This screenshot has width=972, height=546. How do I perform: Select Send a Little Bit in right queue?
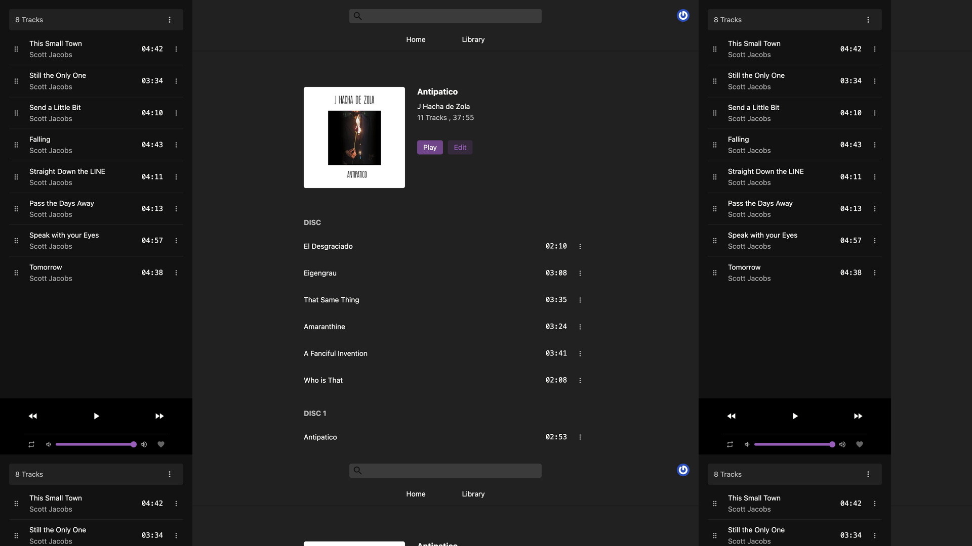click(753, 108)
